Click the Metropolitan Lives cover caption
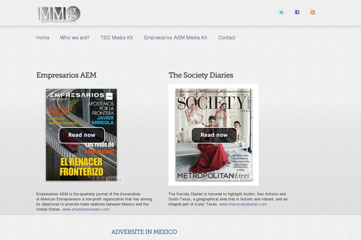The width and height of the screenshot is (361, 240). pyautogui.click(x=214, y=176)
